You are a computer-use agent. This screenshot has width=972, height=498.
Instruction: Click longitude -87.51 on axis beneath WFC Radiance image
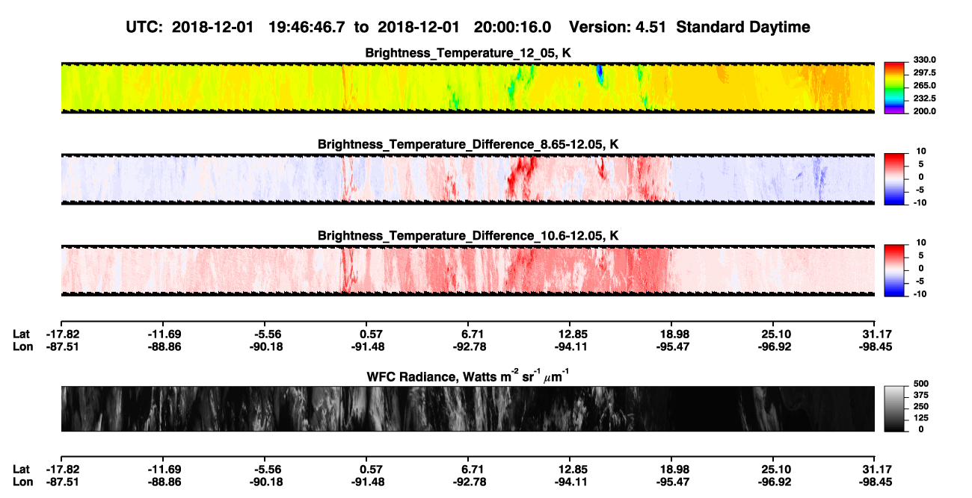[x=61, y=482]
